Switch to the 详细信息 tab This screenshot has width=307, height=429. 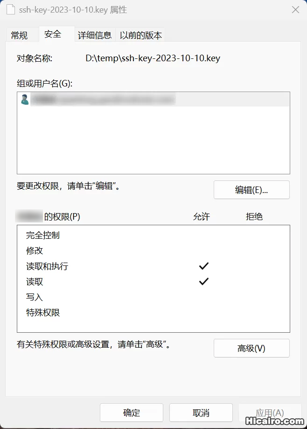point(95,35)
